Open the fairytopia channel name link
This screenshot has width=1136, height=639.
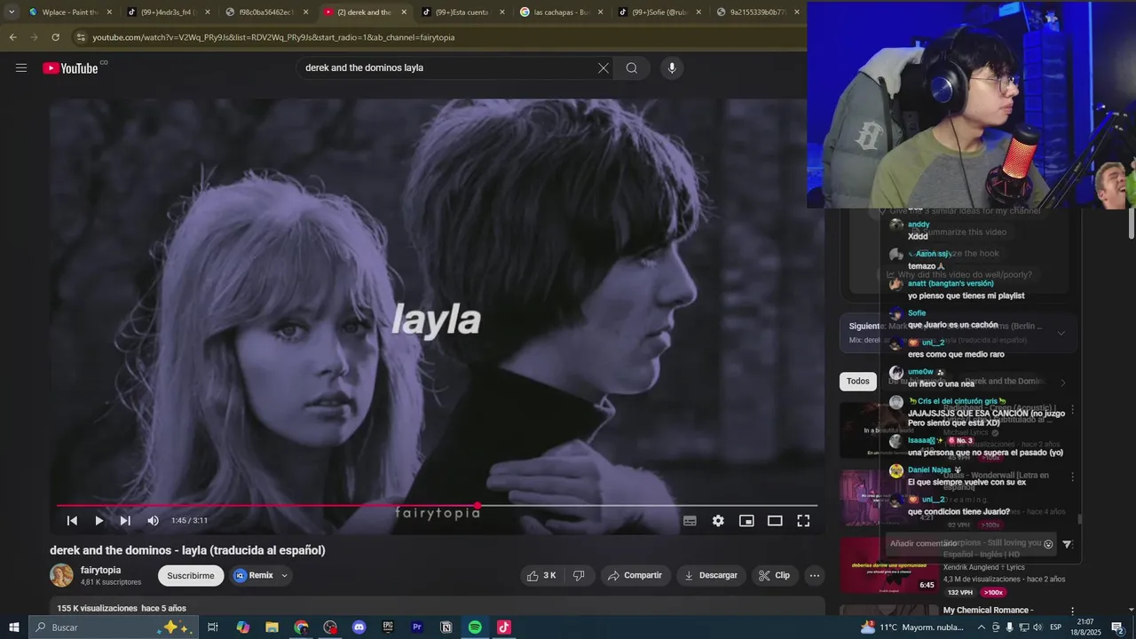point(100,570)
